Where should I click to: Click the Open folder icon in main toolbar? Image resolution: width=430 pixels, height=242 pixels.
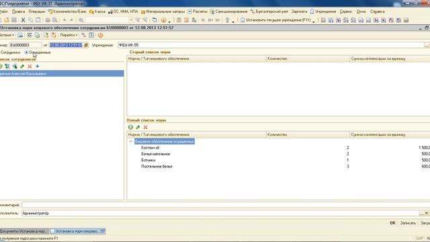pos(7,20)
